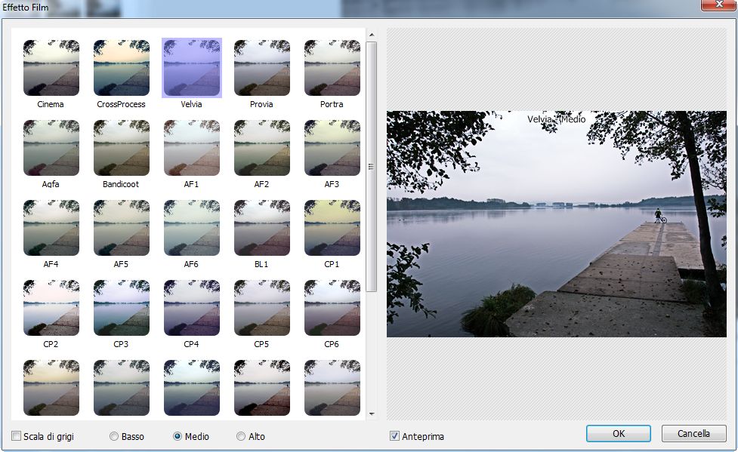738x452 pixels.
Task: Select the CP1 effect thumbnail
Action: [332, 228]
